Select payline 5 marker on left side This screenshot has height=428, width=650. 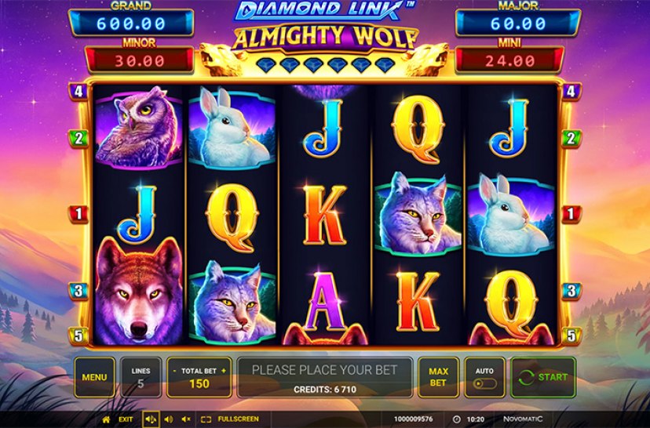[x=79, y=336]
